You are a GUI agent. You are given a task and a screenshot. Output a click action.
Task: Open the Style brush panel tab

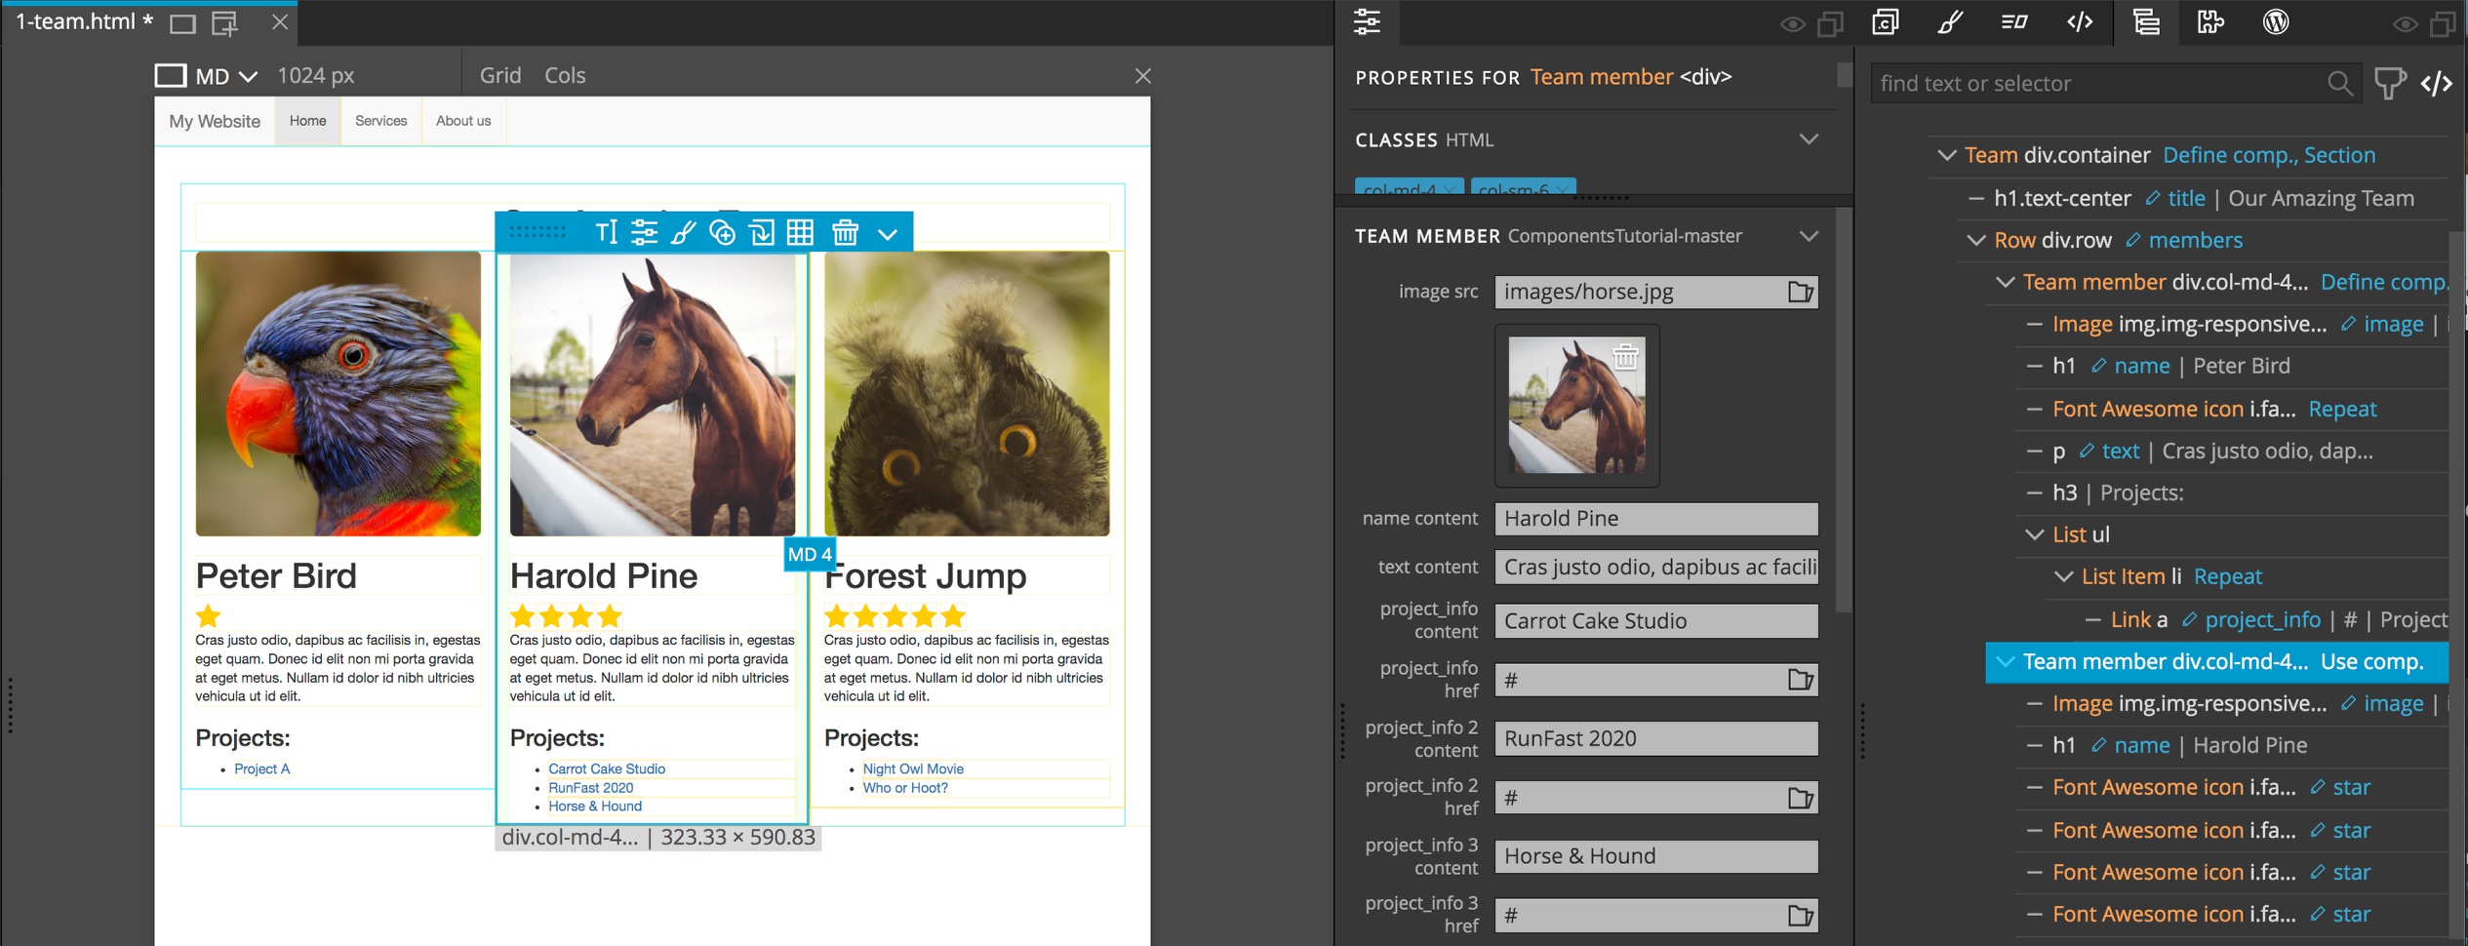[x=1950, y=21]
